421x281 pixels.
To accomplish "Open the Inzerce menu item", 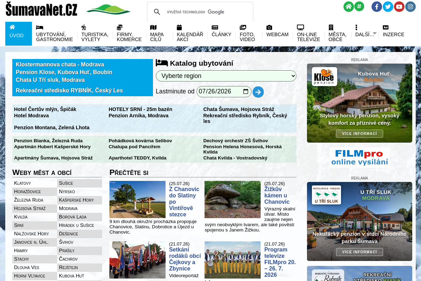I will point(394,34).
